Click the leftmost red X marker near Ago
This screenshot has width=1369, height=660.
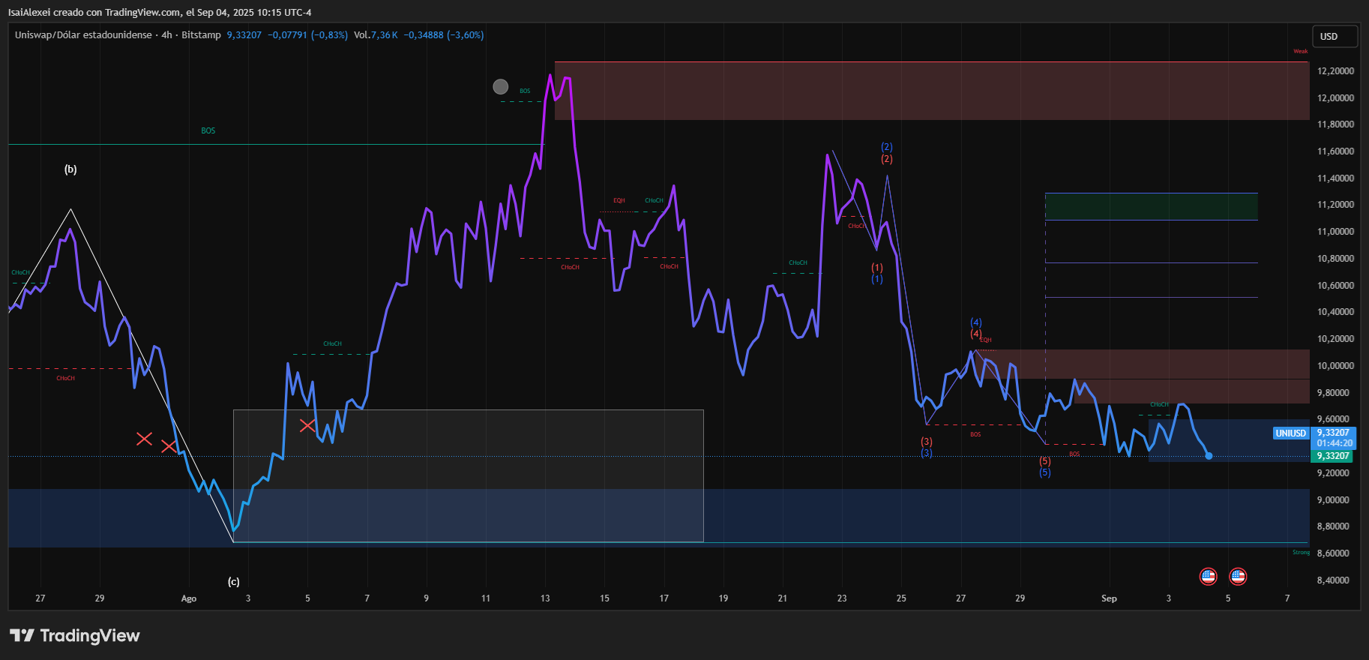coord(144,439)
